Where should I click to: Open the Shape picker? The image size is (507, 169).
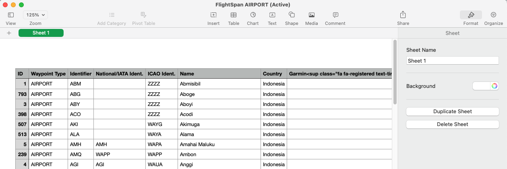coord(292,15)
